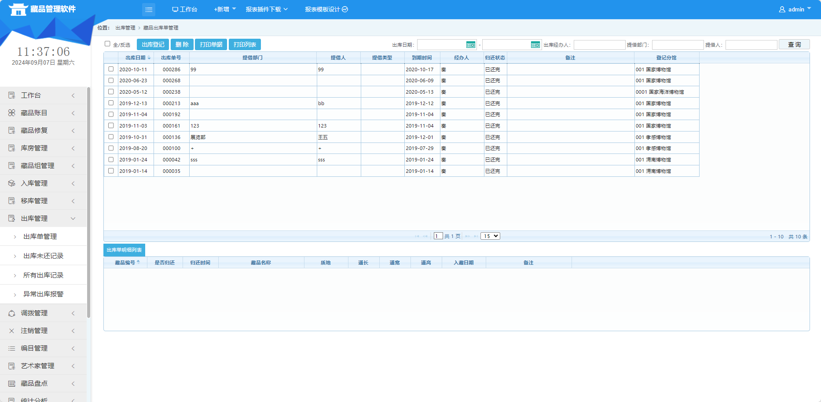This screenshot has height=402, width=821.
Task: Open the start date calendar picker icon
Action: 470,45
